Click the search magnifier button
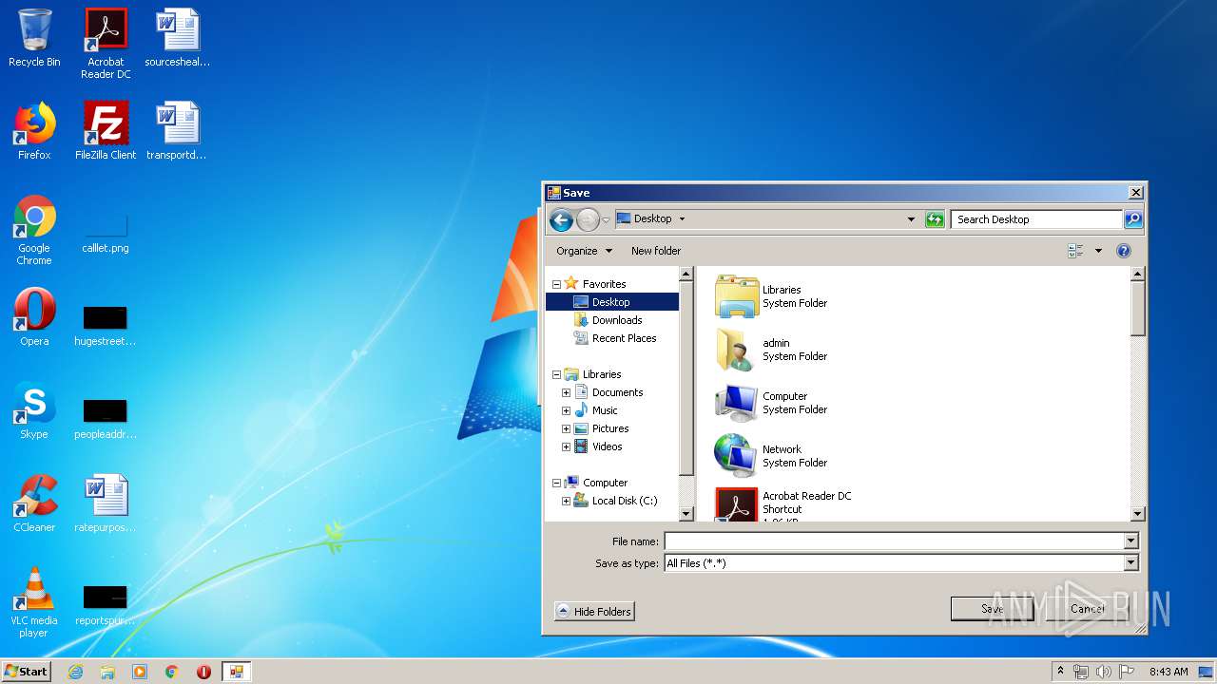Image resolution: width=1217 pixels, height=684 pixels. (x=1132, y=219)
